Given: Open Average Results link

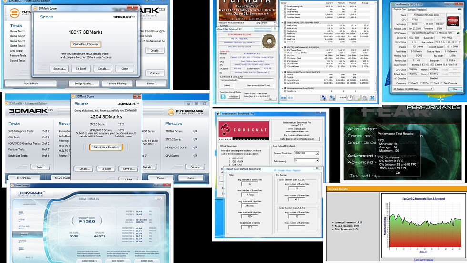Looking at the screenshot, I should click(x=338, y=189).
